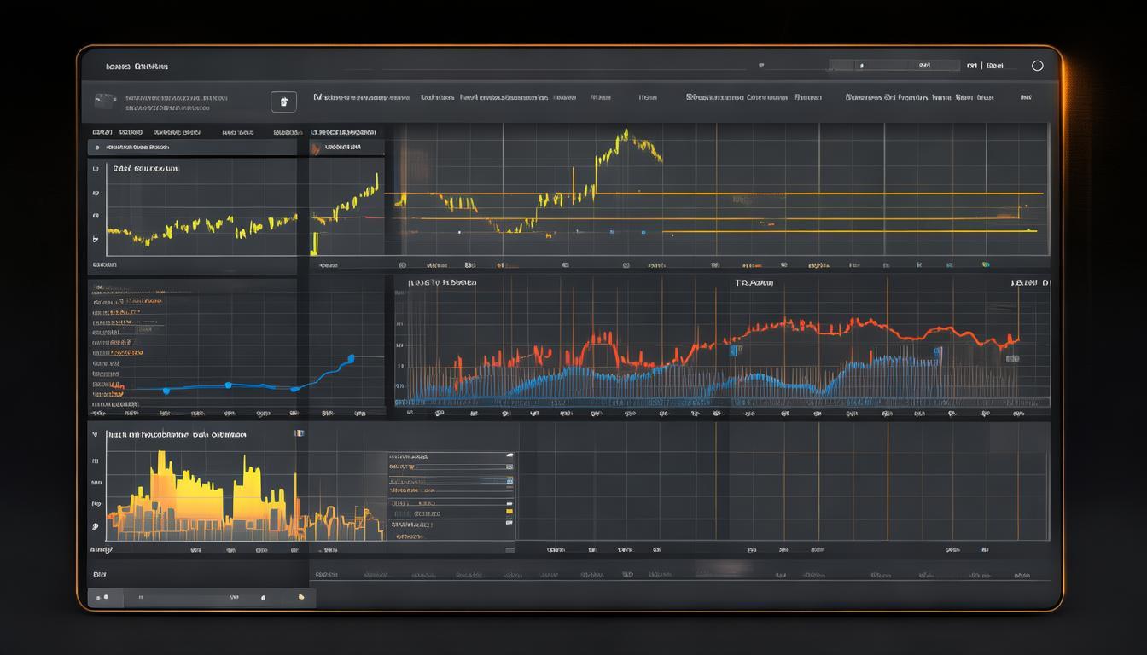Toggle the blue checkbox in the legend list
Screen dimensions: 1147x655
[509, 482]
